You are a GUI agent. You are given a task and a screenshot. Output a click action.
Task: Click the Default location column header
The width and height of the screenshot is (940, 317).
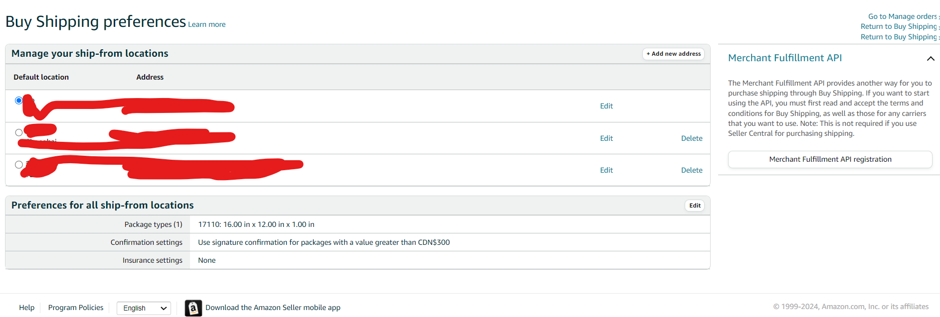(41, 77)
